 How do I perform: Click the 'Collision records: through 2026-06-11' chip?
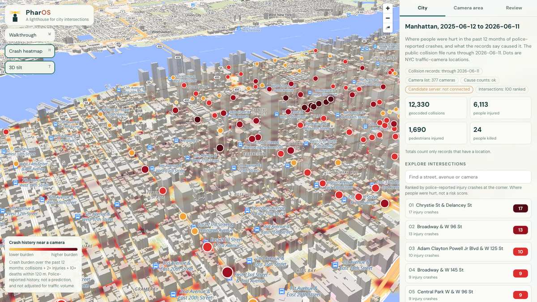tap(443, 71)
